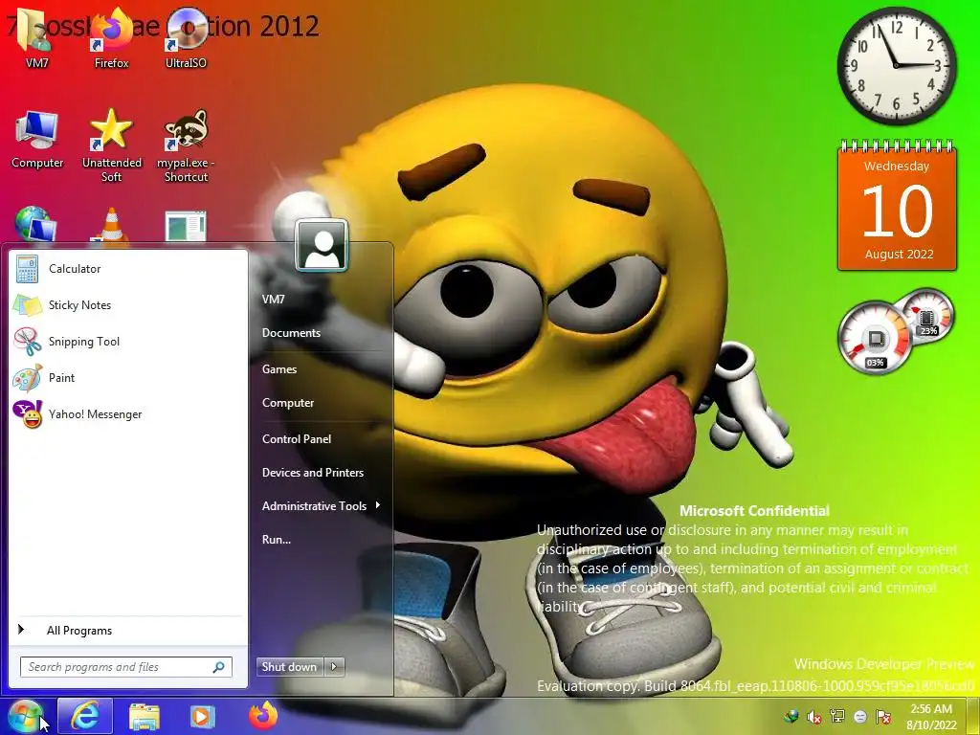
Task: Expand All Programs list
Action: pyautogui.click(x=128, y=631)
